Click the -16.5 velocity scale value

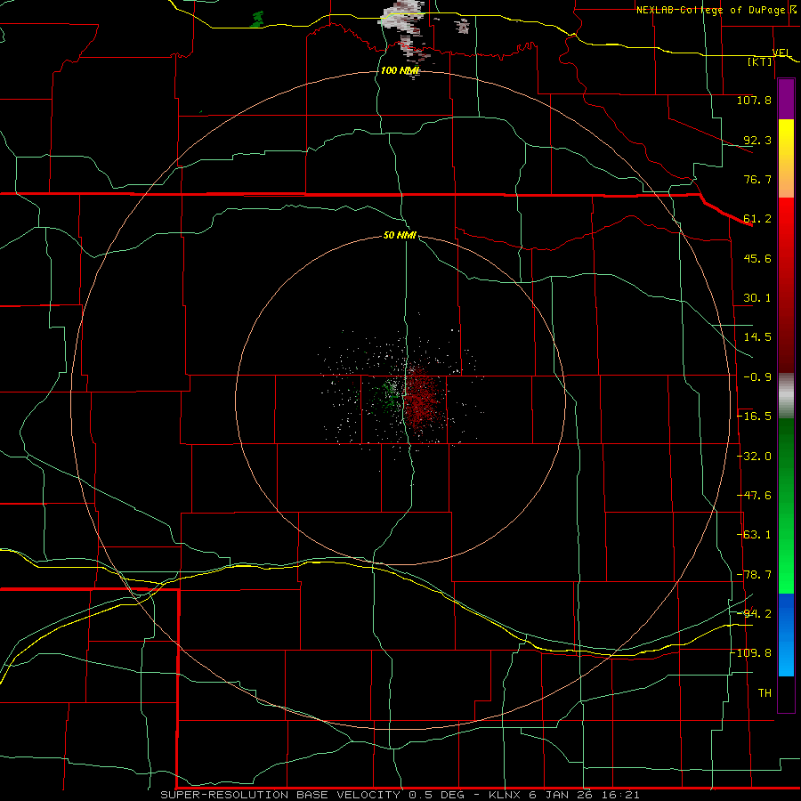tap(755, 417)
